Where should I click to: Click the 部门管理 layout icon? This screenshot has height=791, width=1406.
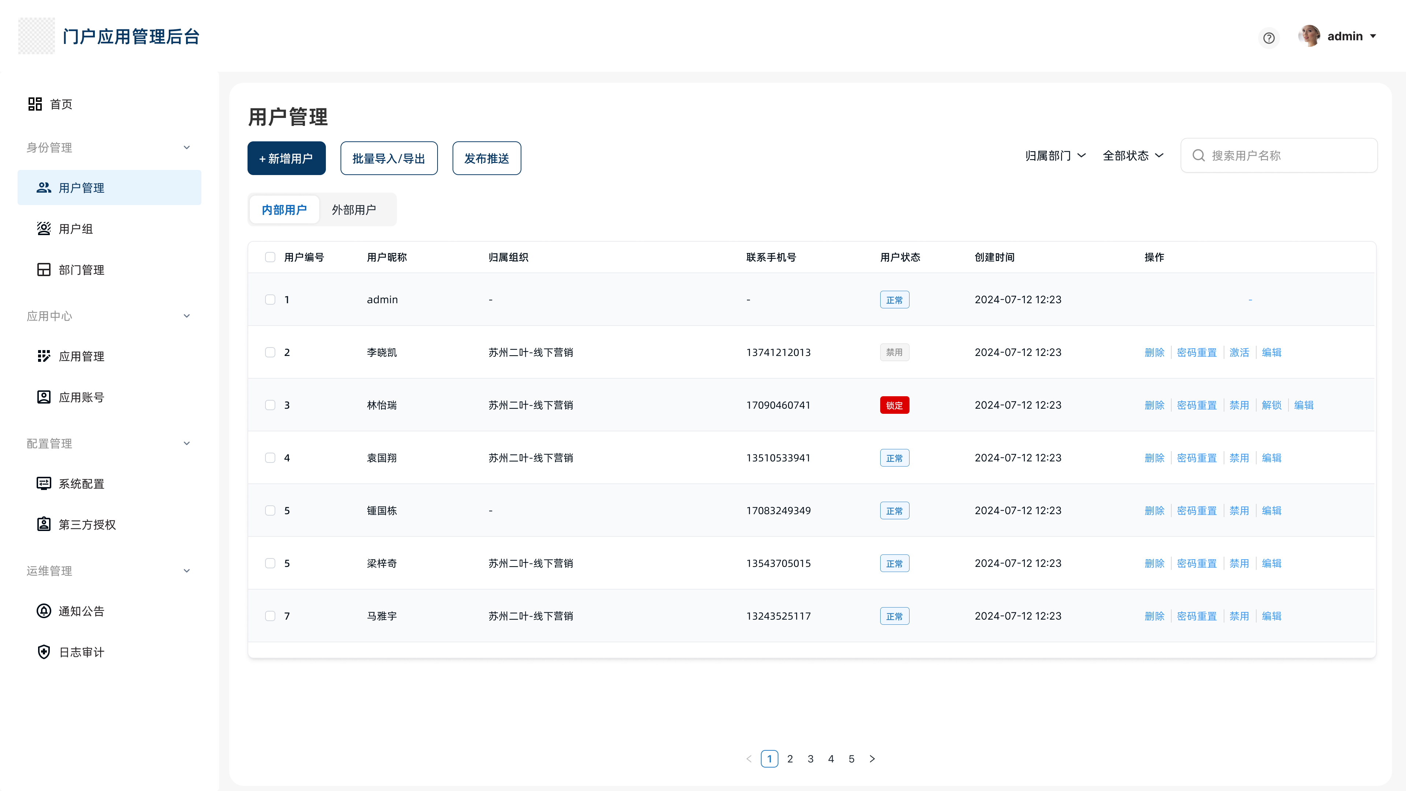point(44,270)
